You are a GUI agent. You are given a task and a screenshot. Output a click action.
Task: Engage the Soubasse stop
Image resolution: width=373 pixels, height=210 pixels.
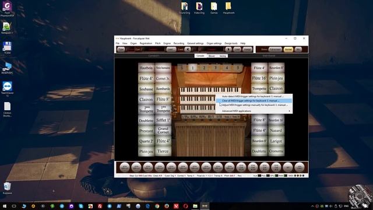coord(146,89)
